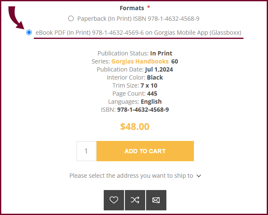Image resolution: width=268 pixels, height=215 pixels.
Task: Click the Publication Status In Print text
Action: click(x=161, y=53)
